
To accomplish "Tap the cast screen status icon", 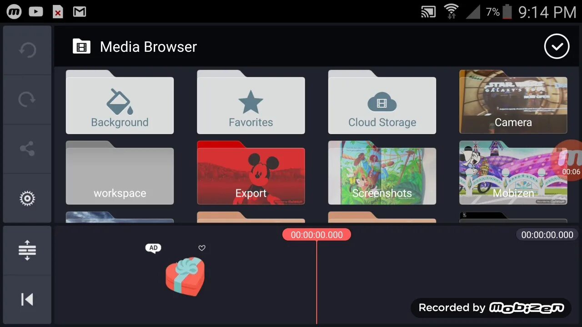I will [428, 12].
